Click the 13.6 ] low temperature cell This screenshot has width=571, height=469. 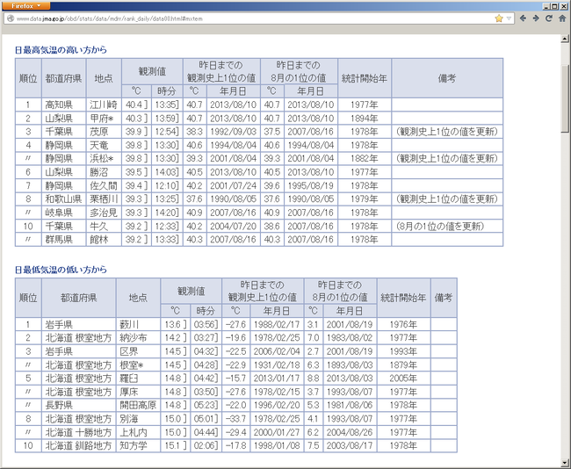(176, 324)
